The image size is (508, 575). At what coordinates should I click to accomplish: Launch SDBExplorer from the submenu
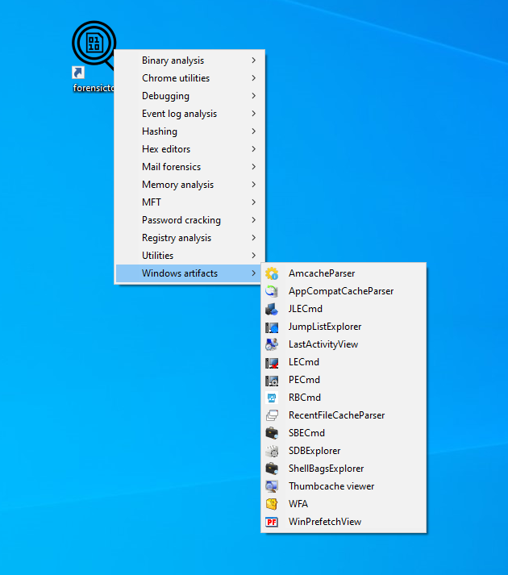coord(344,451)
